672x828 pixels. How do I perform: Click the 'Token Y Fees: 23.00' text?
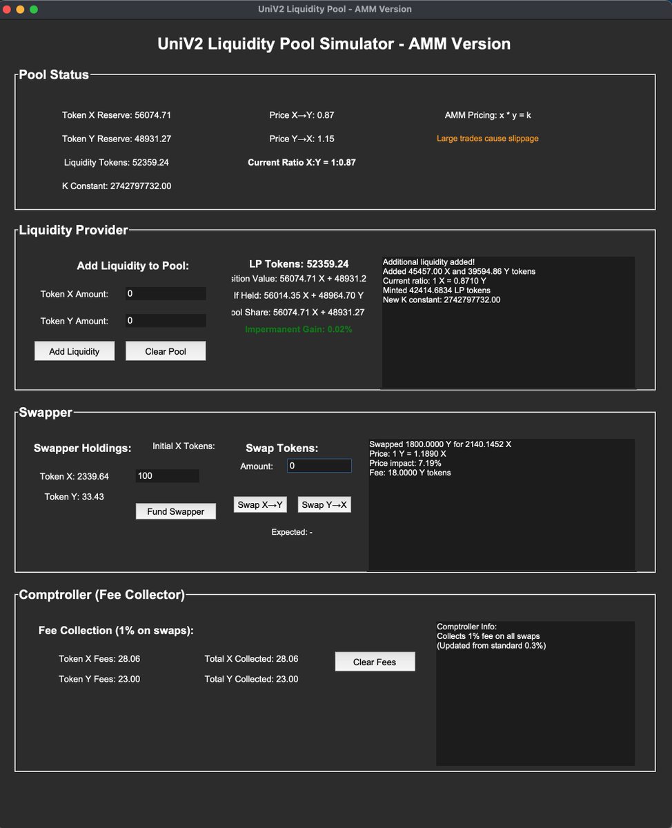click(99, 679)
